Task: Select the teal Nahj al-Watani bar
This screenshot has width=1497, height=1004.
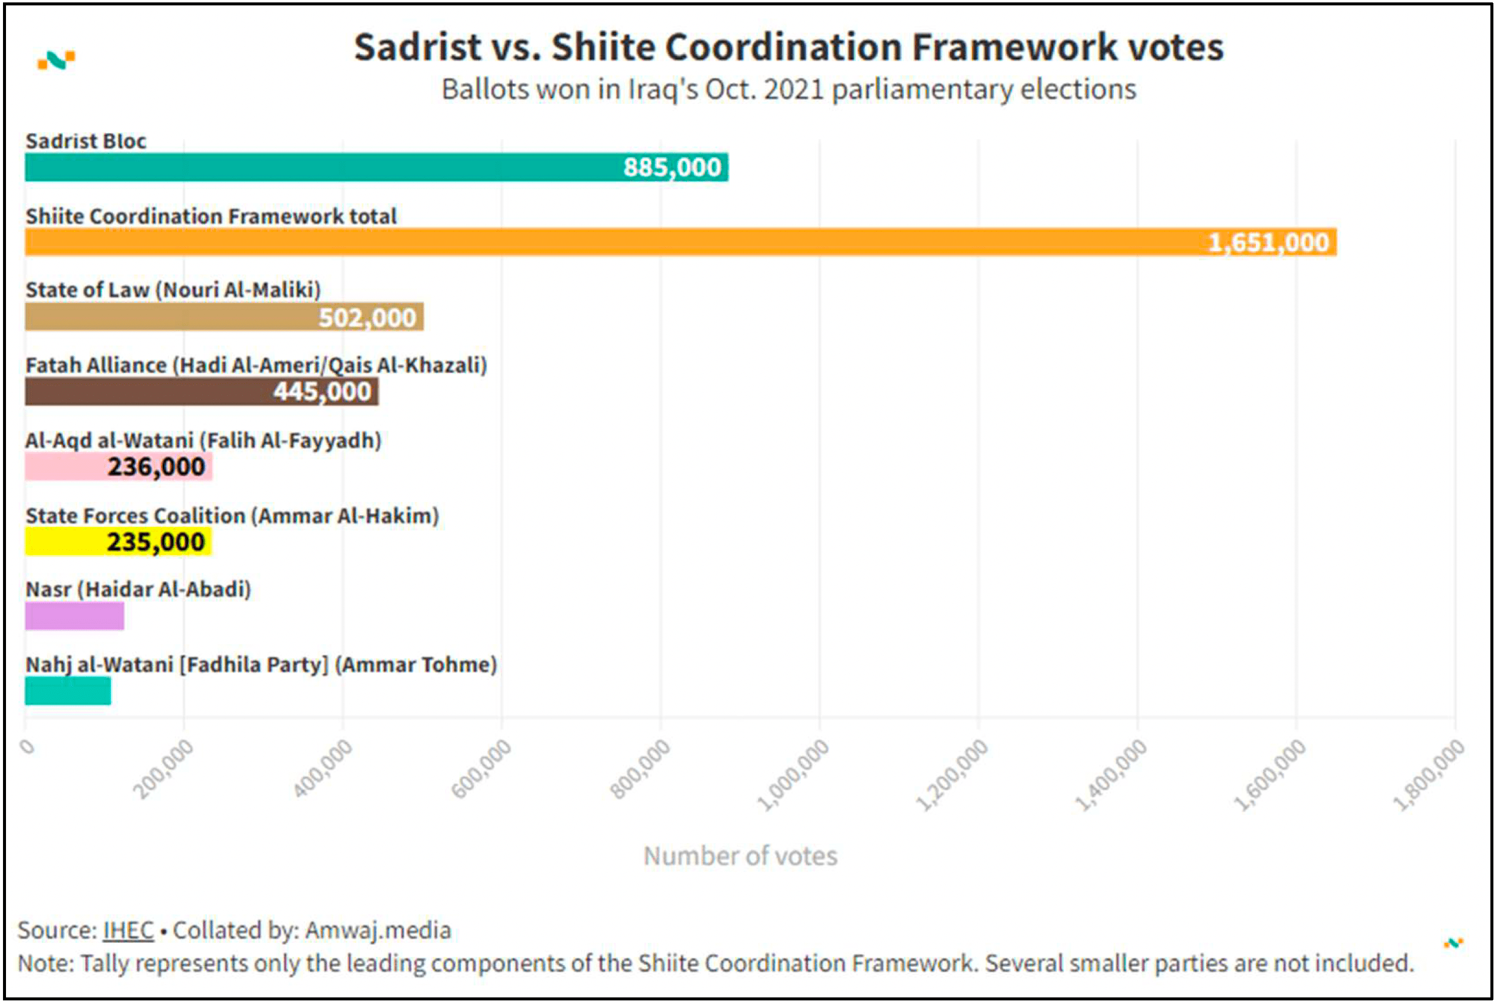Action: (68, 691)
